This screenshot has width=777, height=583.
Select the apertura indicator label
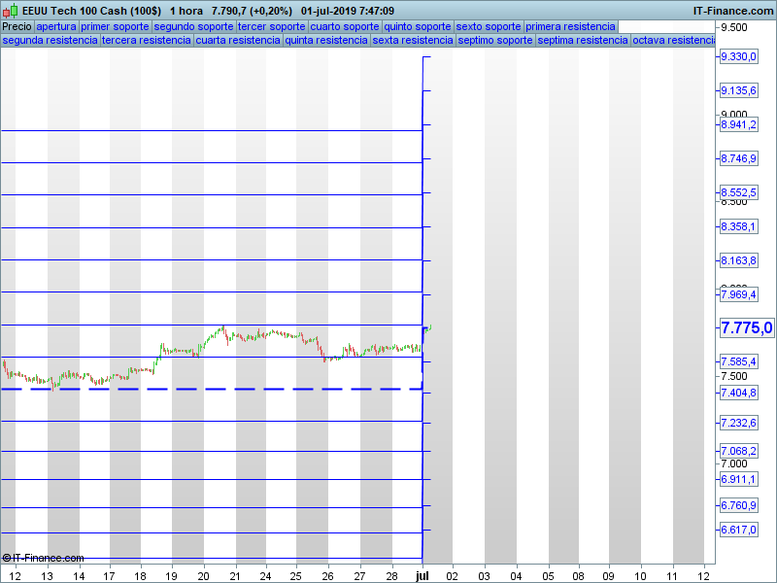click(56, 27)
